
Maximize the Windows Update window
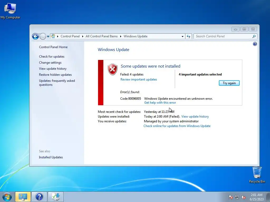point(244,29)
